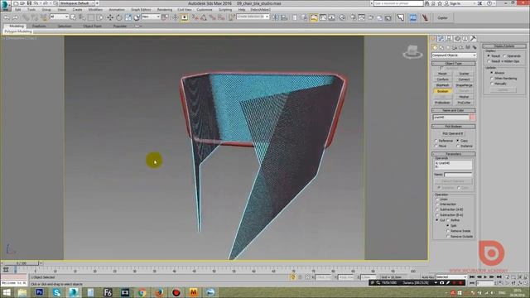Viewport: 530px width, 298px height.
Task: Choose Subtraction (A-B) operation
Action: (x=437, y=209)
